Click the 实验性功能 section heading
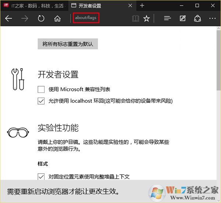 [58, 128]
